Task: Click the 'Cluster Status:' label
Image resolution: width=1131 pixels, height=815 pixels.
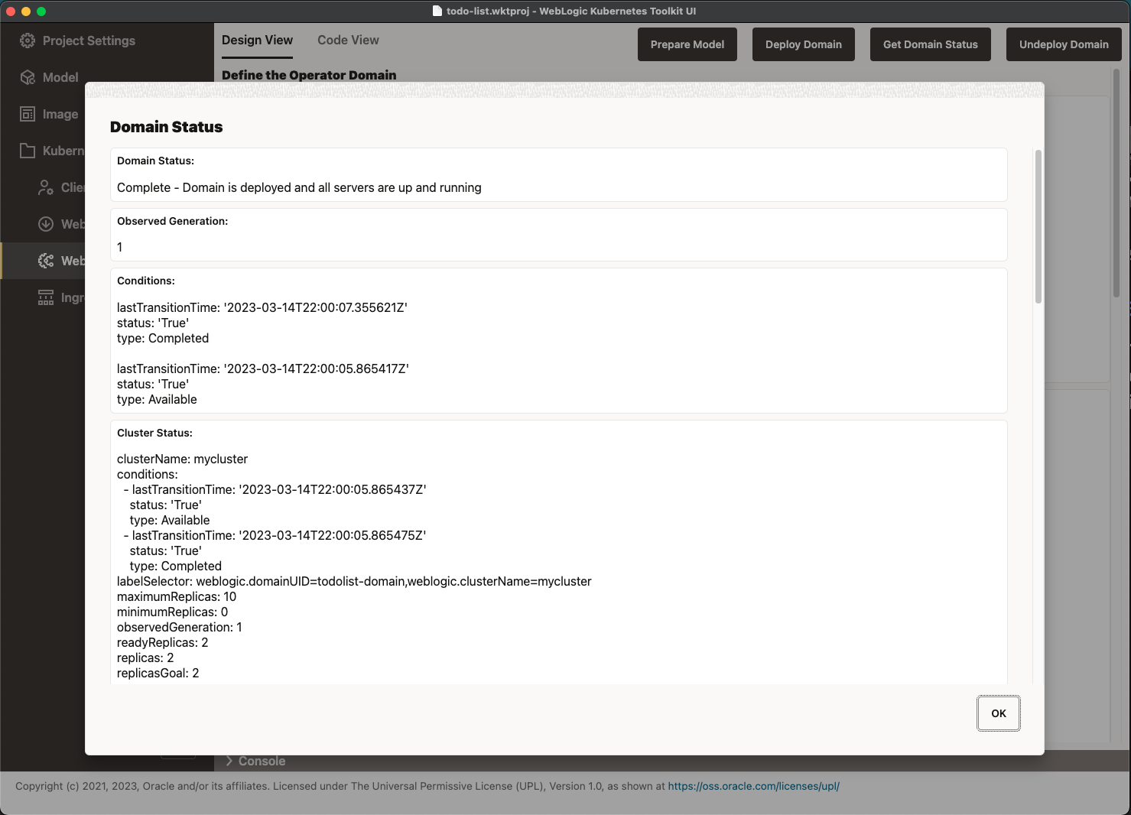Action: pyautogui.click(x=154, y=433)
